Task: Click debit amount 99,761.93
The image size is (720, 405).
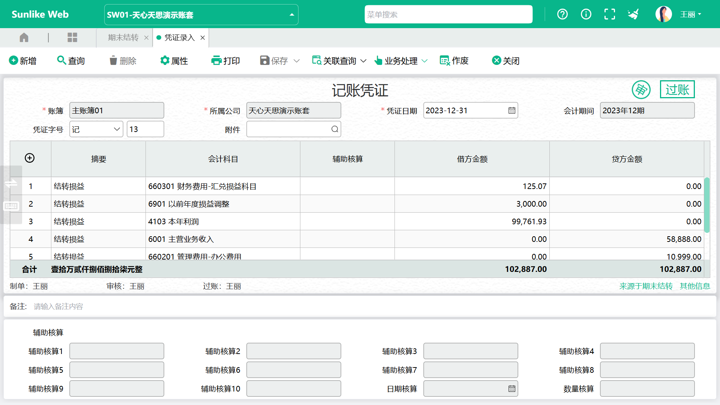Action: 472,222
